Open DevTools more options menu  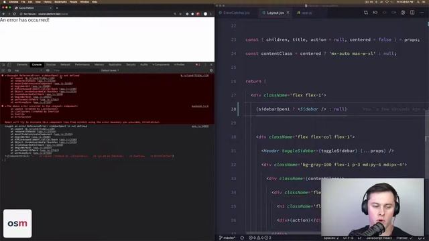point(206,65)
